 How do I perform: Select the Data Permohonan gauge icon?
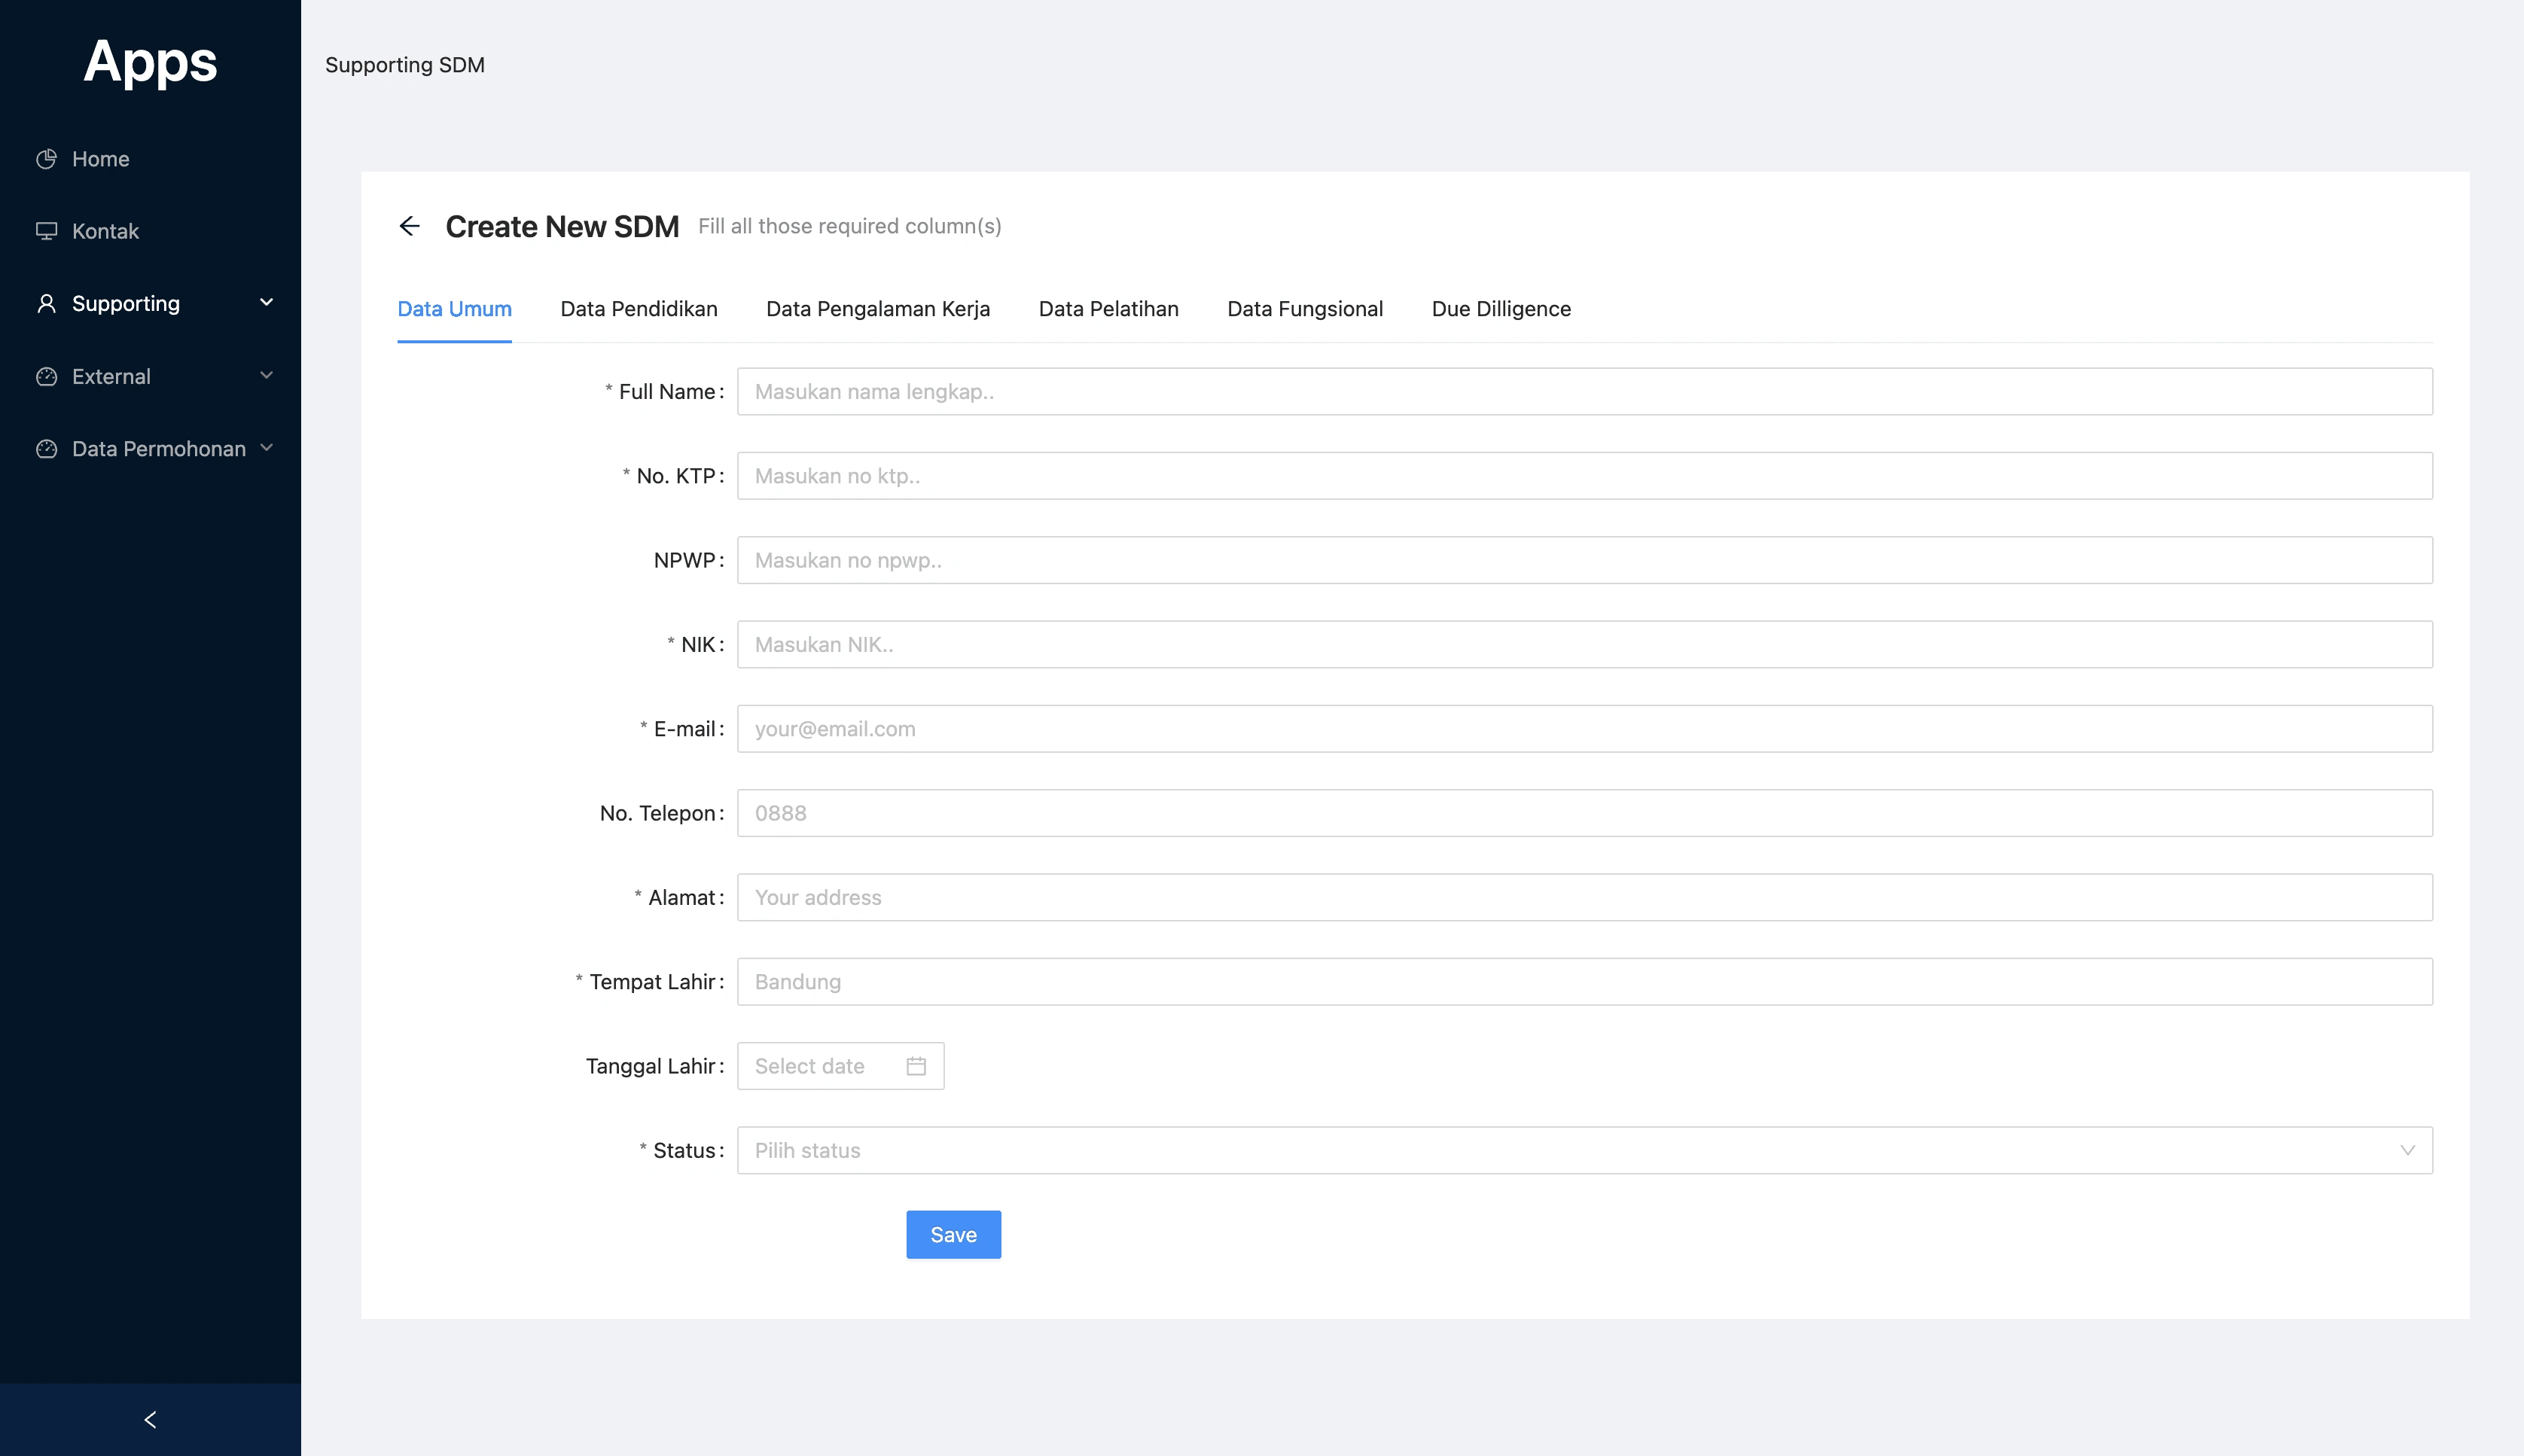coord(47,449)
